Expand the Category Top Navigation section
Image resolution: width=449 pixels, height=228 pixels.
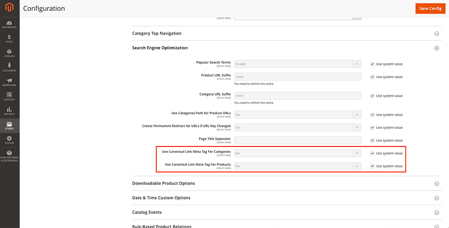(x=436, y=34)
